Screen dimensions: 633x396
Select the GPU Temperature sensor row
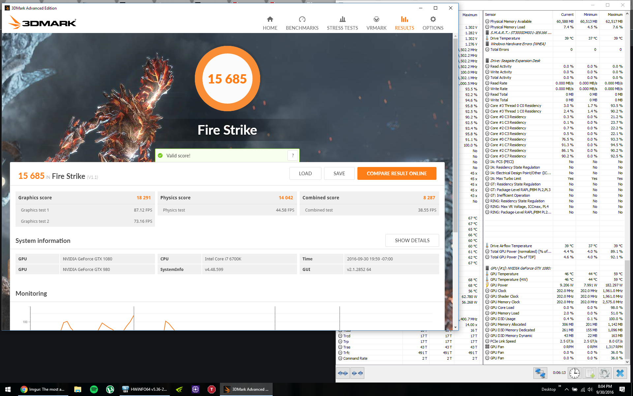click(554, 274)
